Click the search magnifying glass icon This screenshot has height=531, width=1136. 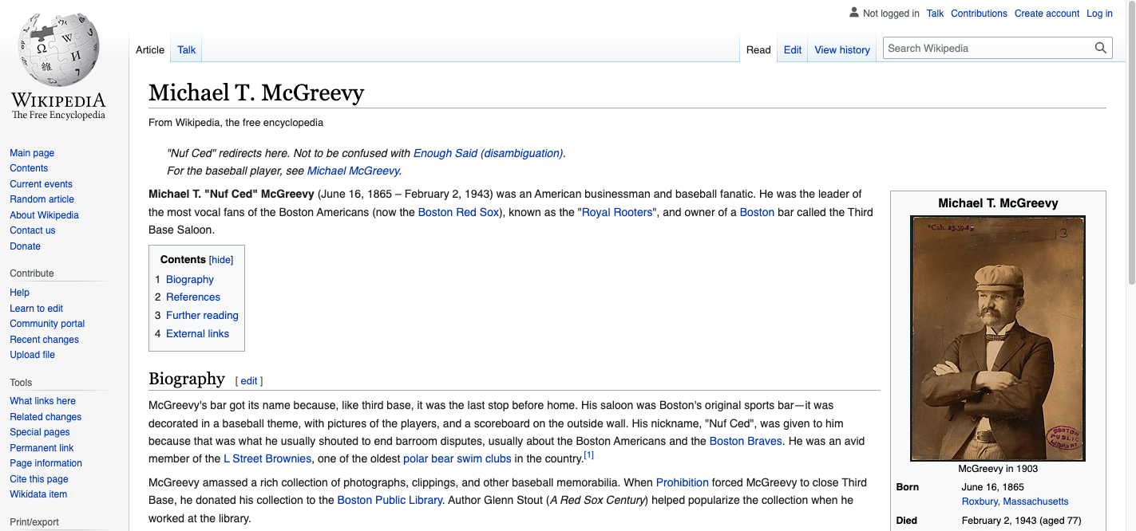[1101, 48]
